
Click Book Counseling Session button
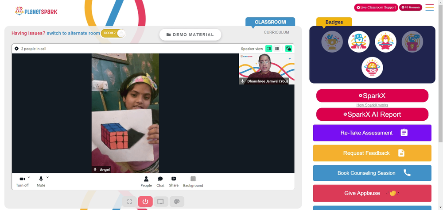[372, 173]
